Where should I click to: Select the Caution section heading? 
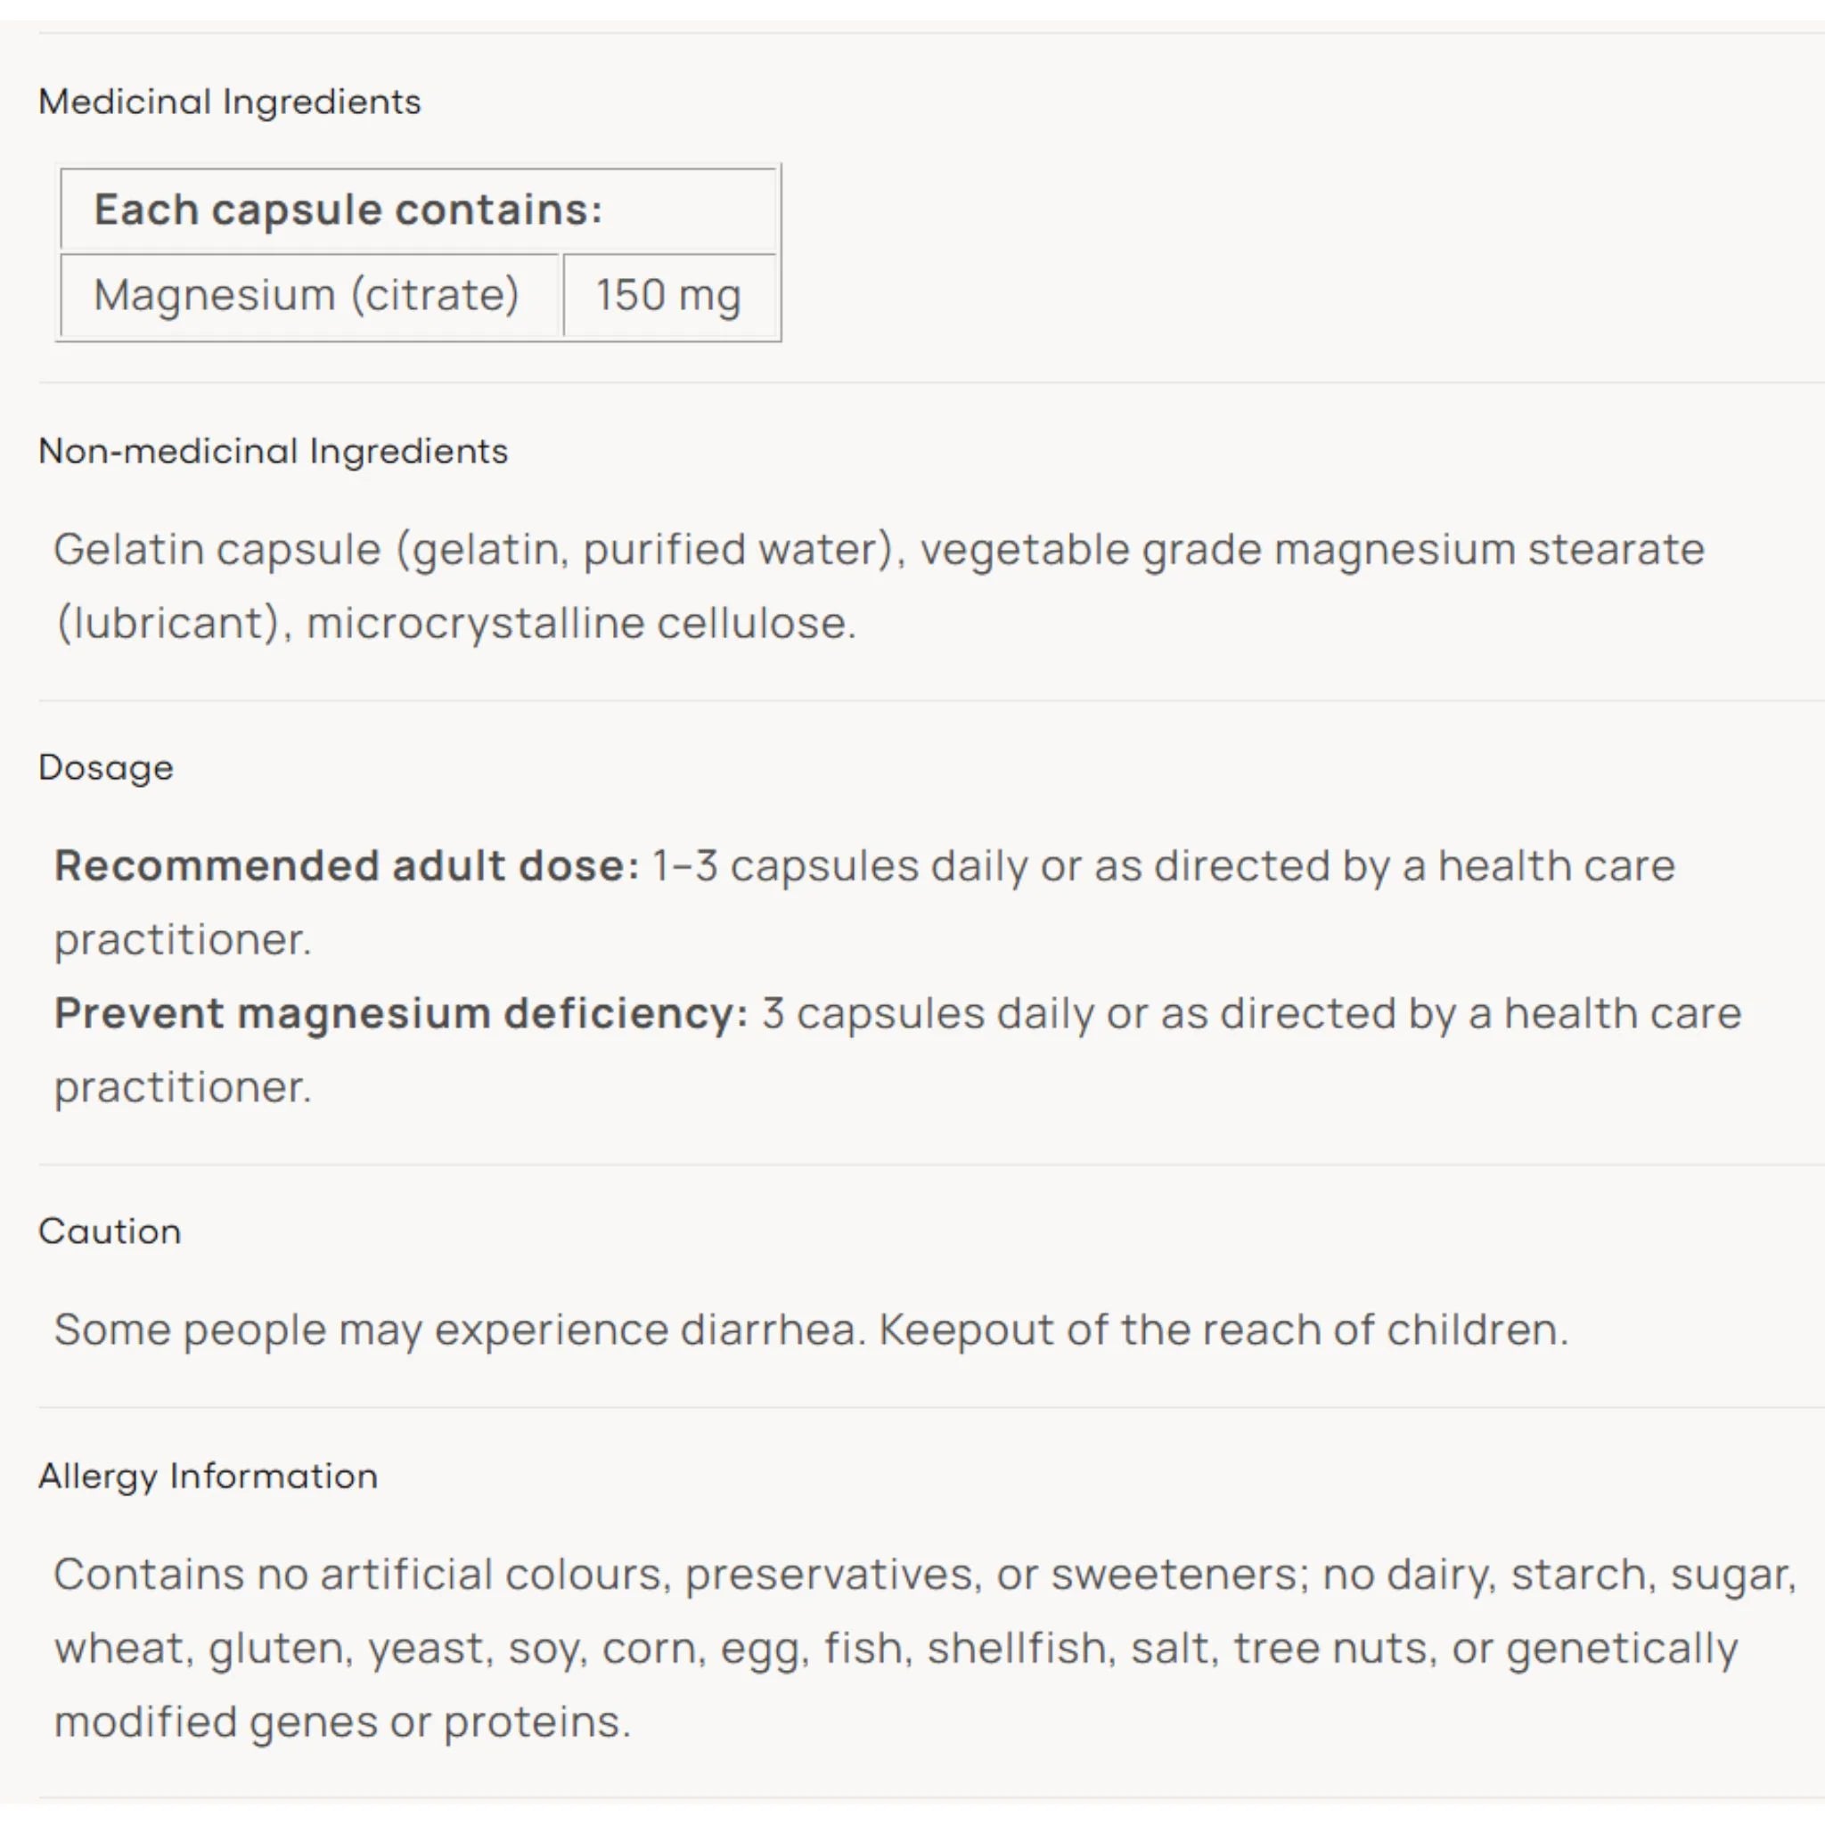coord(110,1232)
